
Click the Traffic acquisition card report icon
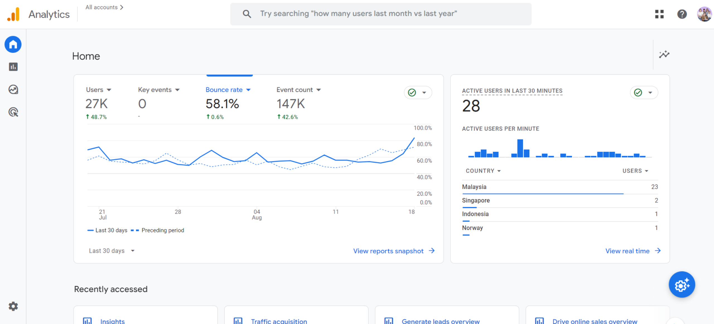click(238, 321)
